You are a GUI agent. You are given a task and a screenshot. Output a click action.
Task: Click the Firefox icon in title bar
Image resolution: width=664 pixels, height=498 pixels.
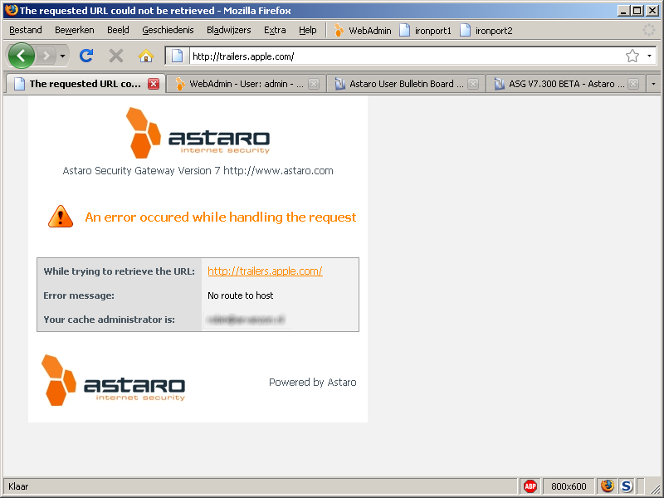pos(12,10)
